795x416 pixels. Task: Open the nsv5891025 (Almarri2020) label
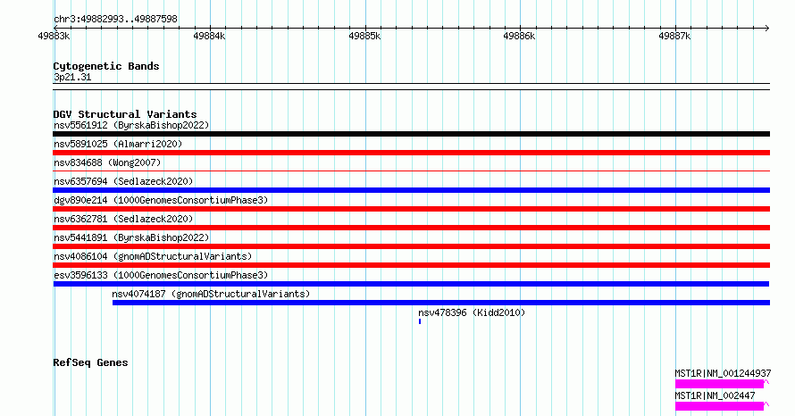[118, 144]
